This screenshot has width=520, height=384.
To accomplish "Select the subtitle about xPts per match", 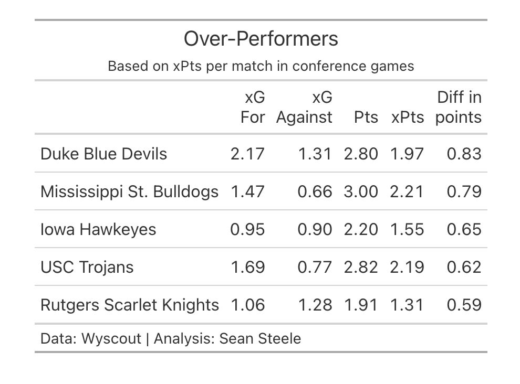I will 261,66.
